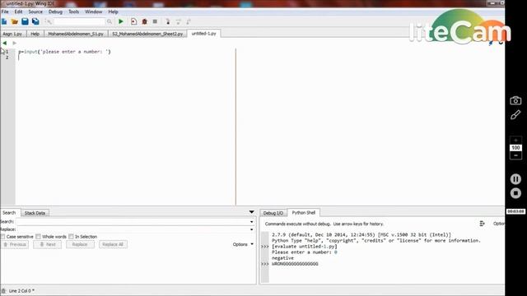Click the Previous search button

(x=15, y=244)
